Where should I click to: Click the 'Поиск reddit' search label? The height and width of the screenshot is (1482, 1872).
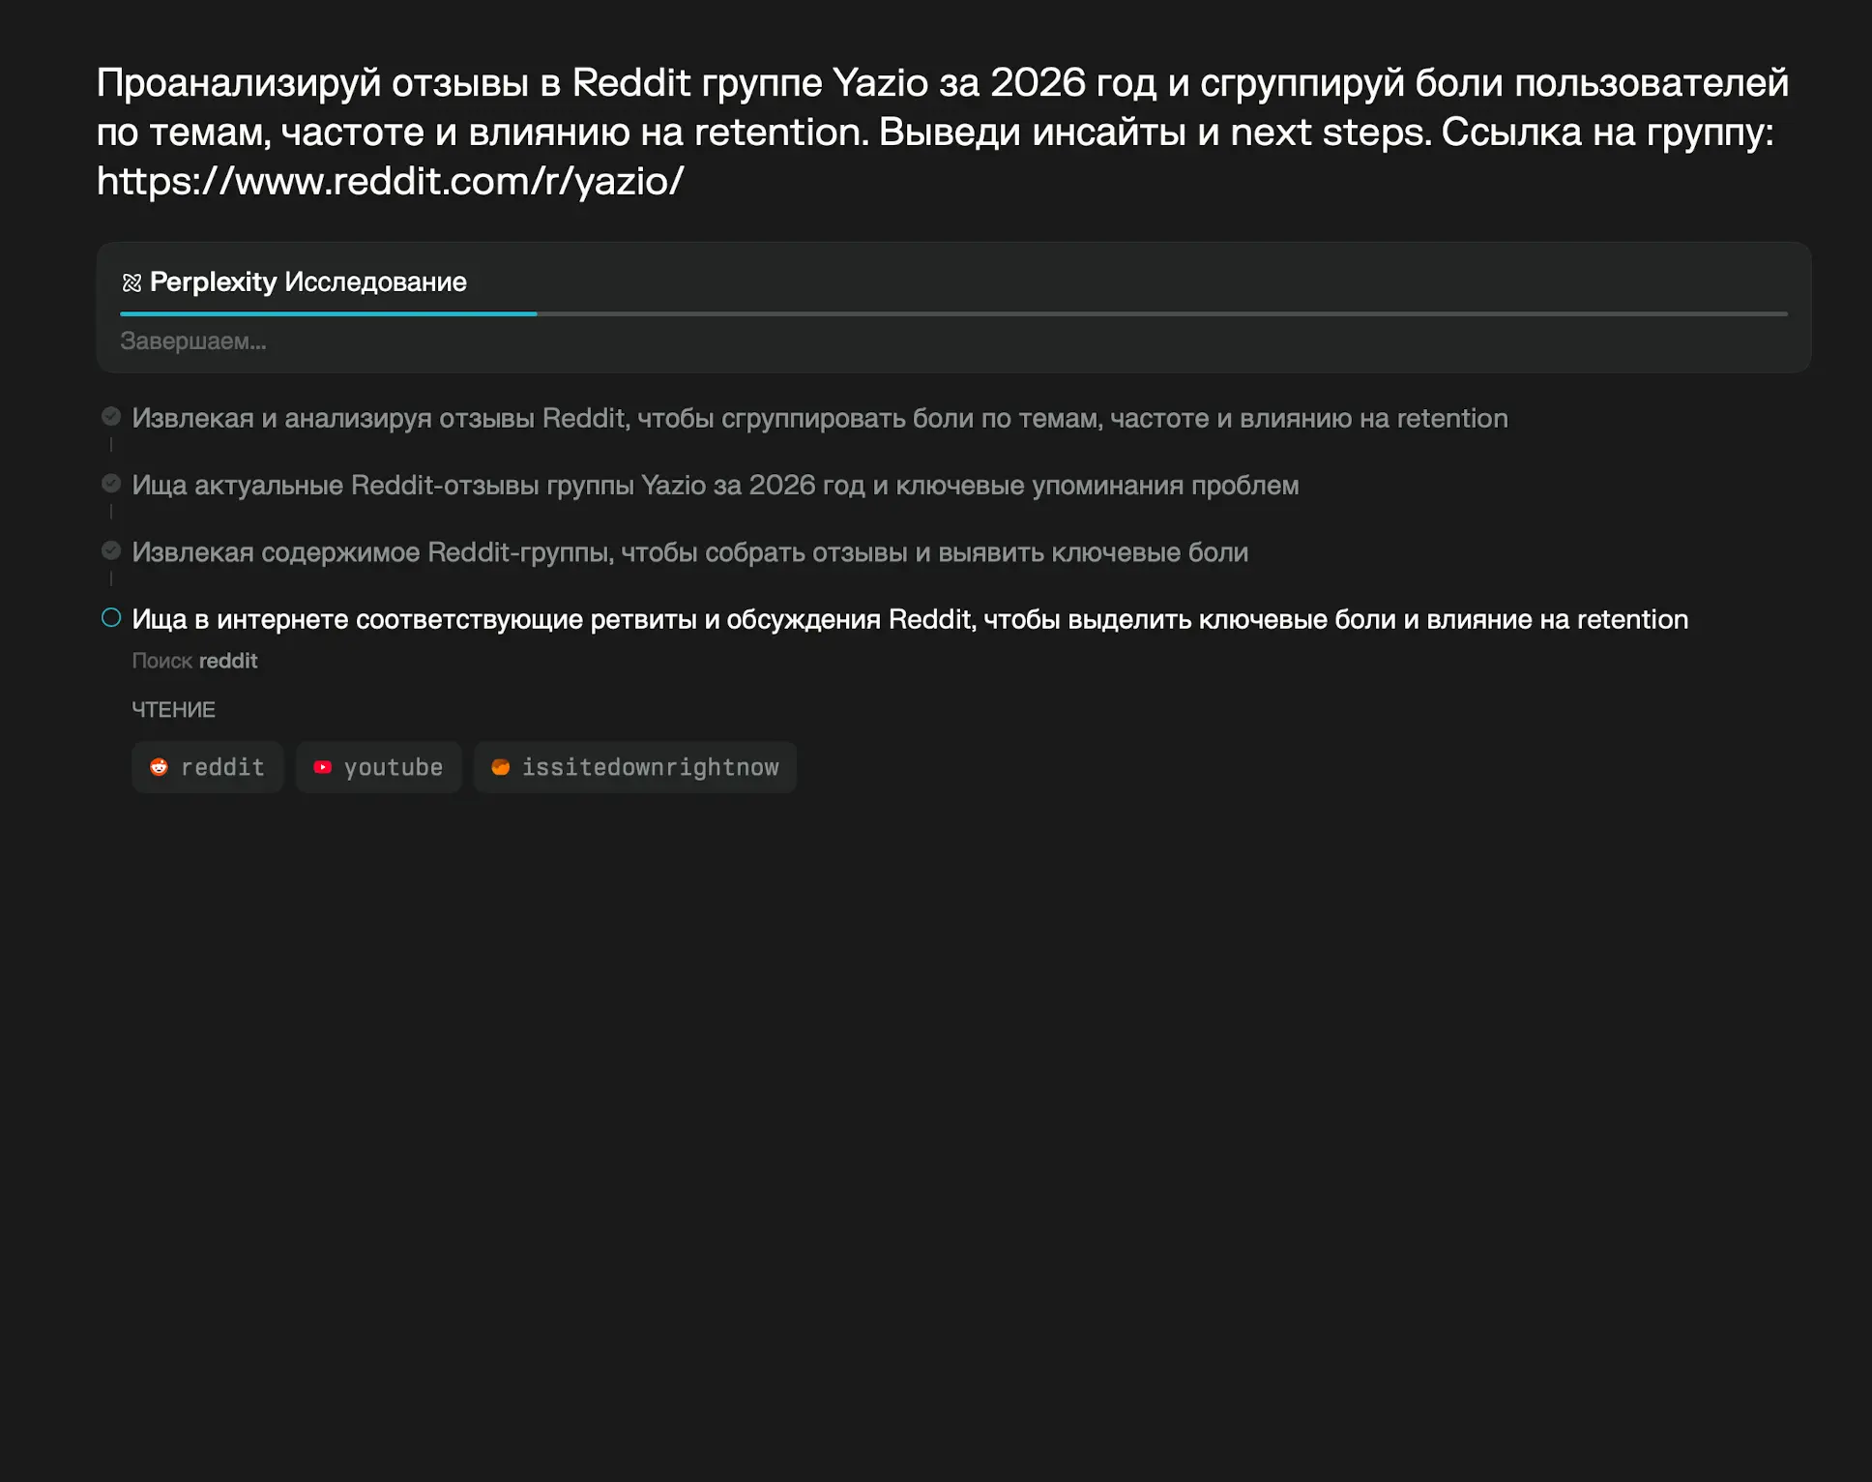pos(194,661)
